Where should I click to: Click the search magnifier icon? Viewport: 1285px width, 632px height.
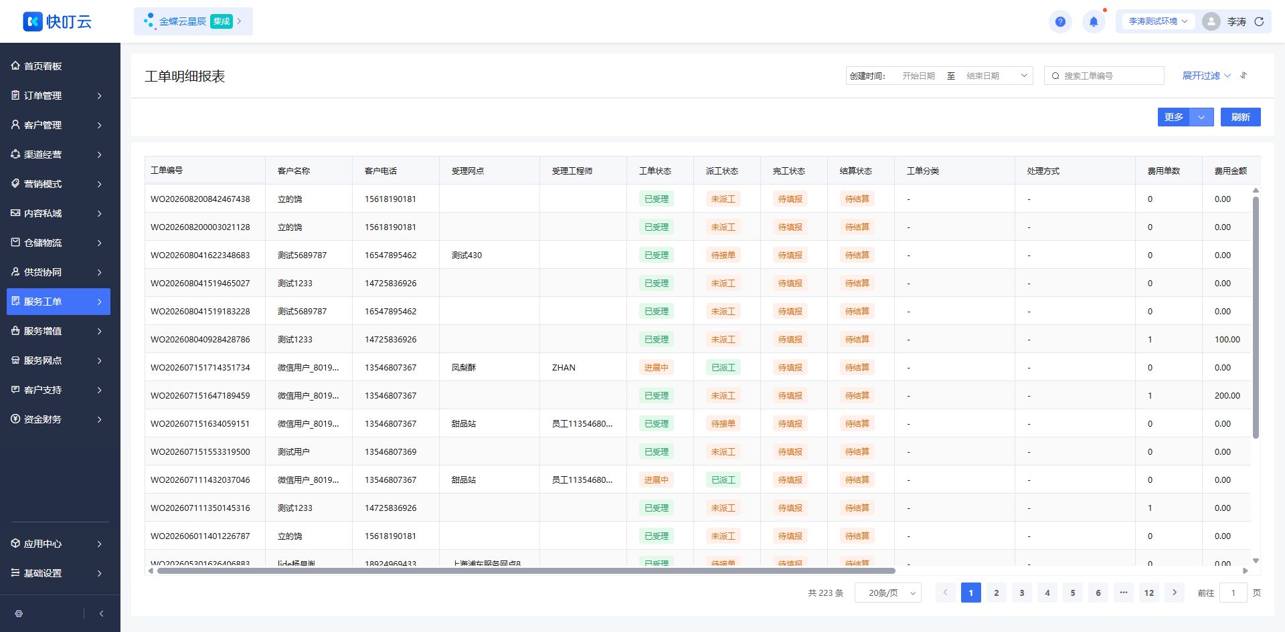(x=1055, y=76)
